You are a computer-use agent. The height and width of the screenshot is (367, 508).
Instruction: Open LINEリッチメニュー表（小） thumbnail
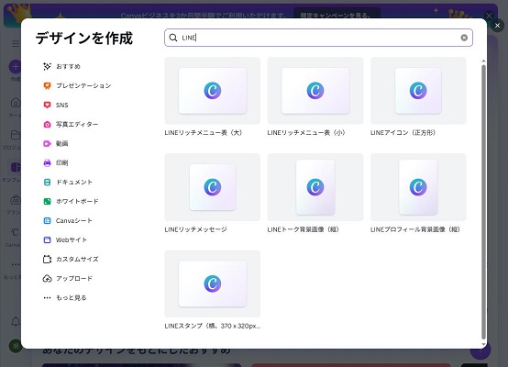click(x=315, y=91)
